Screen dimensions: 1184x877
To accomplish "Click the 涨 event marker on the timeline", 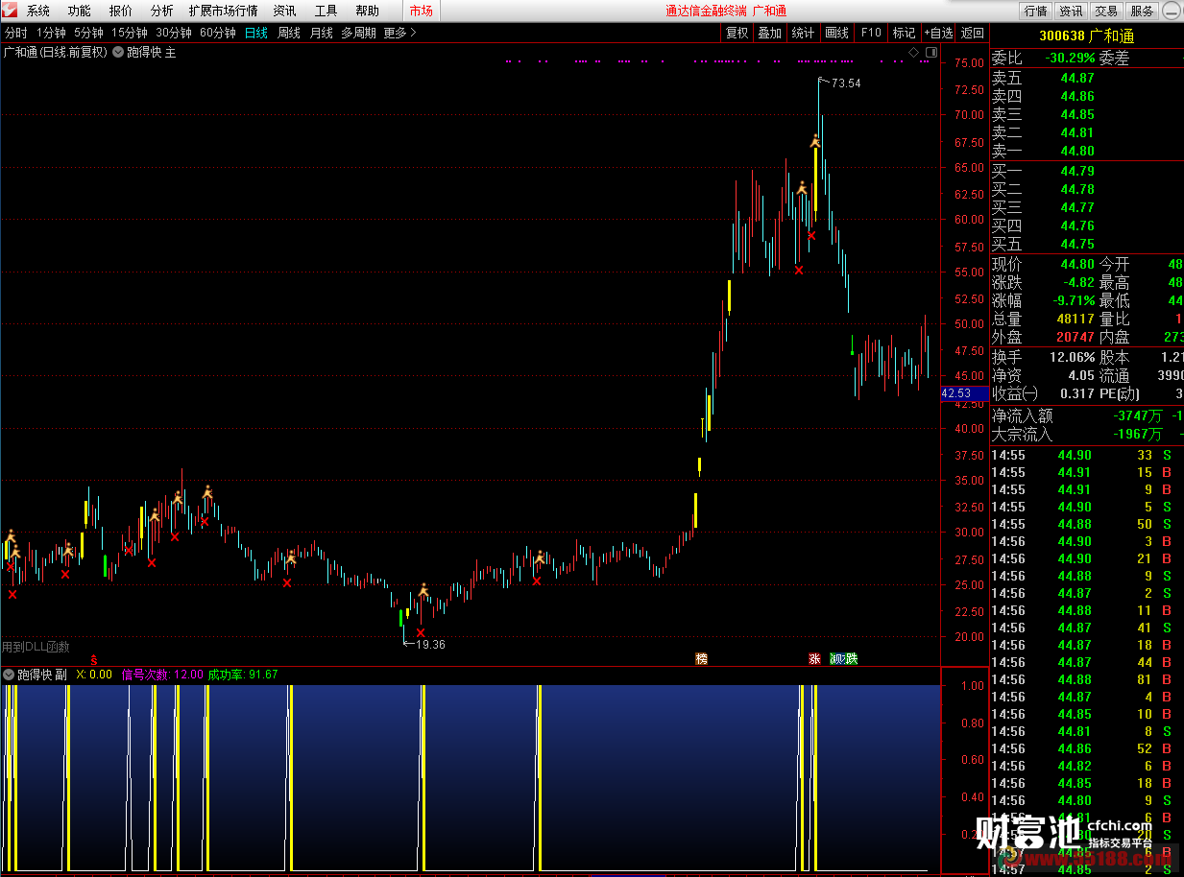I will (814, 658).
